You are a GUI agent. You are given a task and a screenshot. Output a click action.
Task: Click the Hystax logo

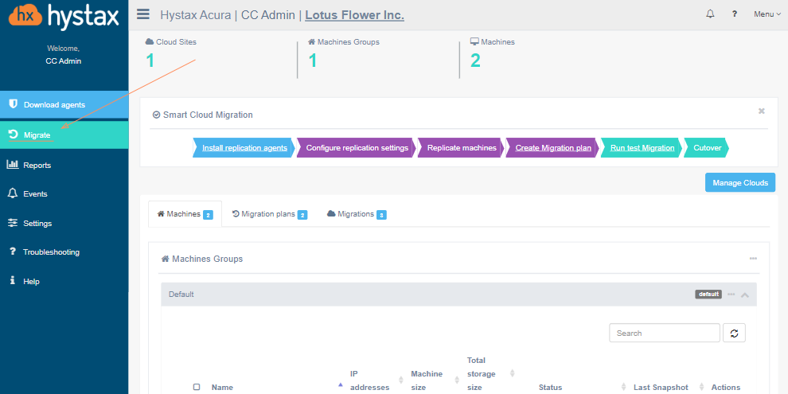(x=64, y=16)
